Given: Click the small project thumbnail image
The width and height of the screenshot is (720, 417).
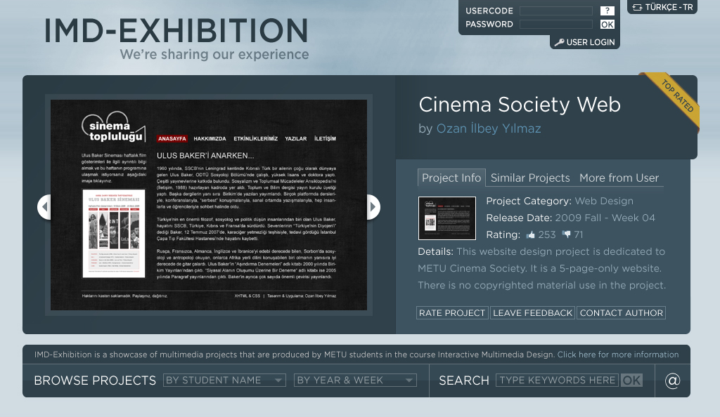Looking at the screenshot, I should pos(446,218).
